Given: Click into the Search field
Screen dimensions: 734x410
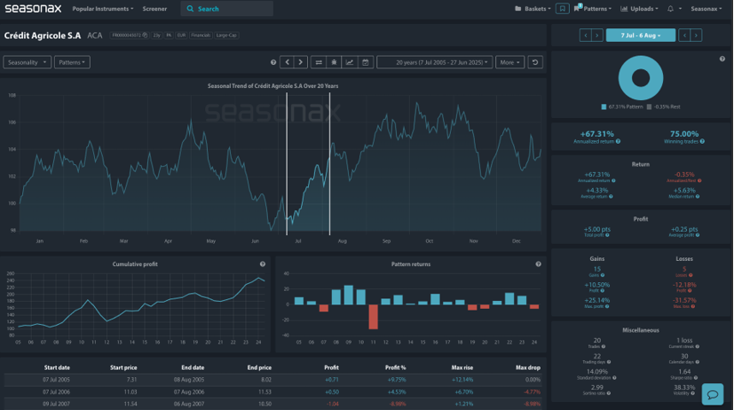Looking at the screenshot, I should pos(227,8).
